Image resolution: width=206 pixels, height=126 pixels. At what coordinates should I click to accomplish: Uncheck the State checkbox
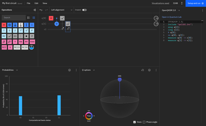tap(135, 122)
